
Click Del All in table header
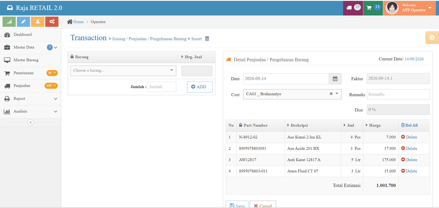(x=409, y=125)
